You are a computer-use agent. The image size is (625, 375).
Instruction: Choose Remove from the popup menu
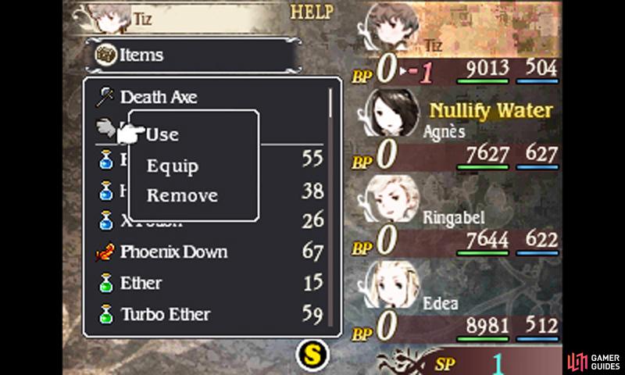pos(182,195)
